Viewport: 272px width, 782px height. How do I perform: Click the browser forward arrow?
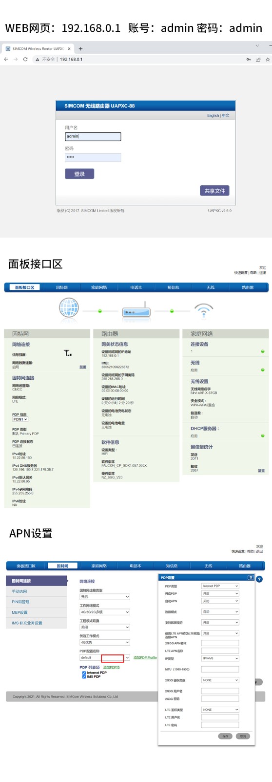tap(16, 59)
